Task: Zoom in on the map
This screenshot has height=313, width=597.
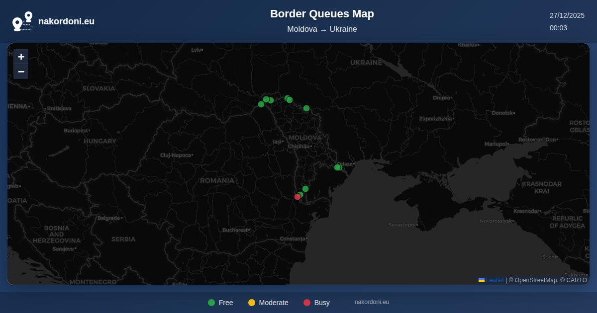Action: click(21, 57)
